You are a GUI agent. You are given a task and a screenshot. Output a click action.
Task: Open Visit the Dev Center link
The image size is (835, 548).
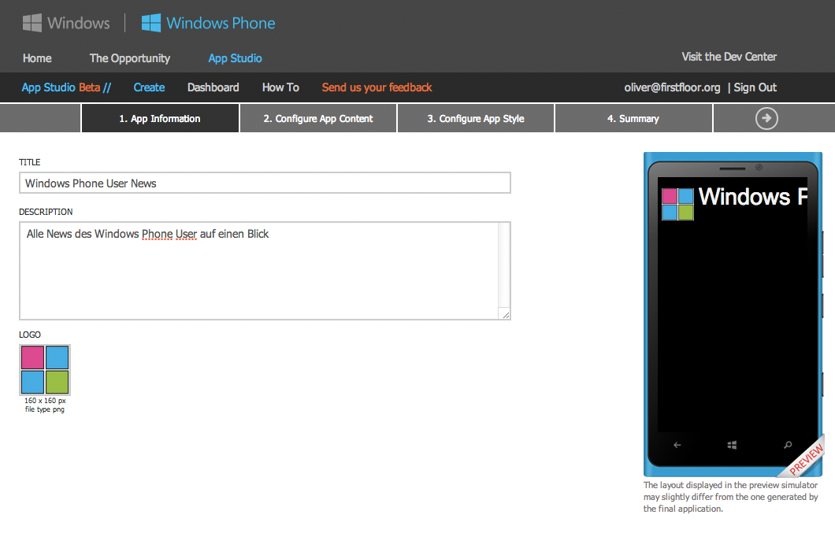tap(729, 57)
